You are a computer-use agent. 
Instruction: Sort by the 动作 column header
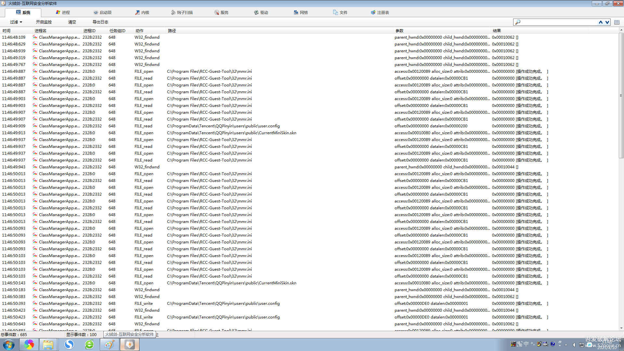[x=149, y=31]
